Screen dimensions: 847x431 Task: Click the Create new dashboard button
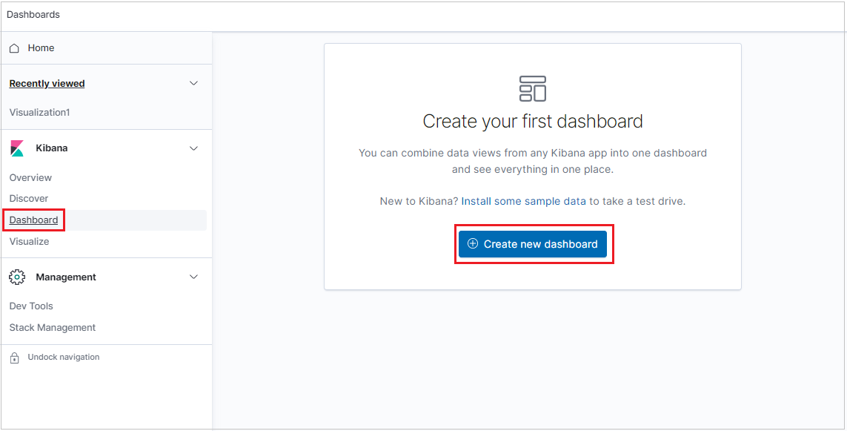[x=534, y=244]
